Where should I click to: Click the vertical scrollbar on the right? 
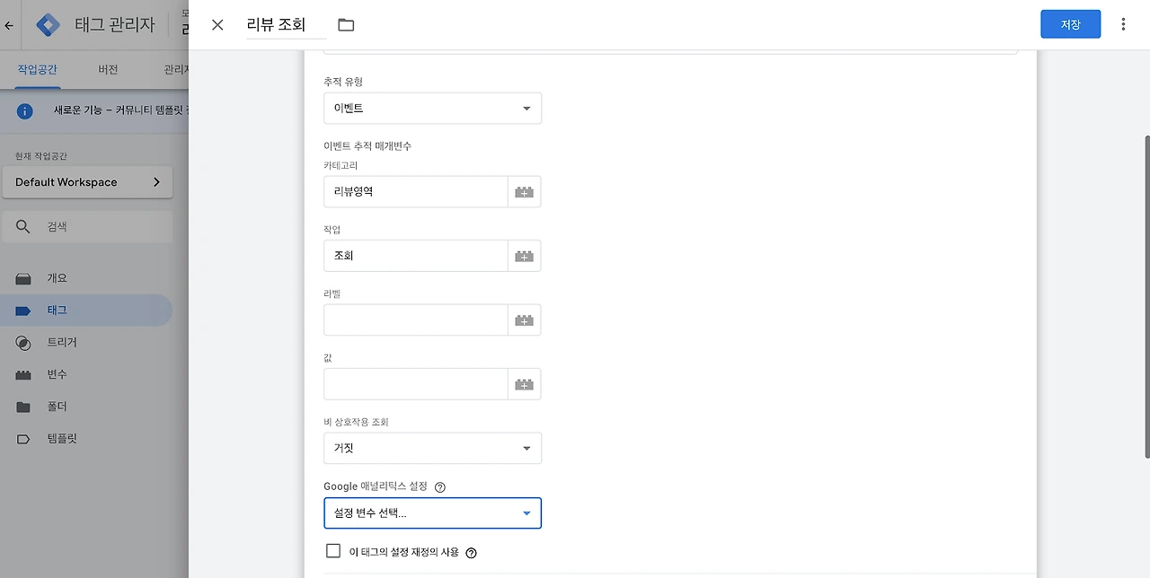[1146, 296]
